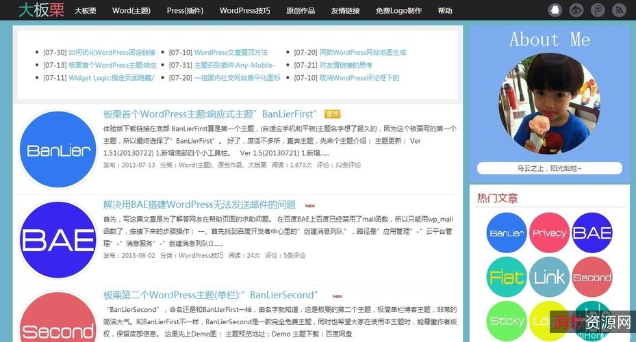Click the WordPress技巧 category under BAE post
The height and width of the screenshot is (342, 636).
[x=201, y=255]
